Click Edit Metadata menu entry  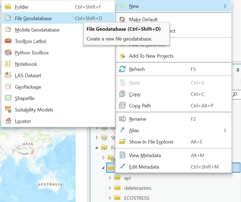pos(144,167)
